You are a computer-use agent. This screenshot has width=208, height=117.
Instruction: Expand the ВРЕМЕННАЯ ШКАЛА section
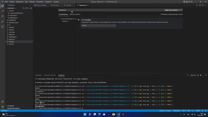click(x=13, y=108)
